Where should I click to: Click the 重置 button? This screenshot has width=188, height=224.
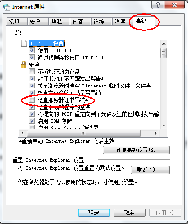coord(150,170)
